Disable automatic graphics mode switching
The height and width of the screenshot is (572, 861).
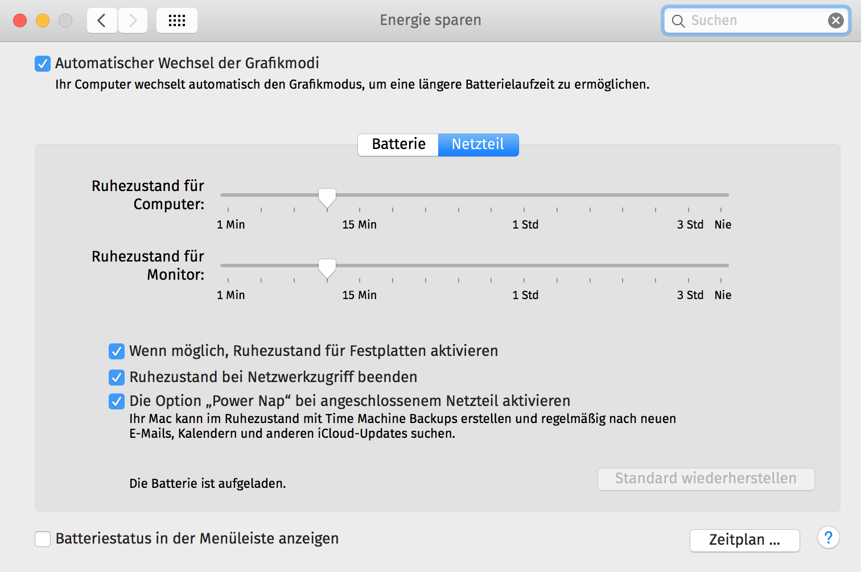(x=43, y=63)
